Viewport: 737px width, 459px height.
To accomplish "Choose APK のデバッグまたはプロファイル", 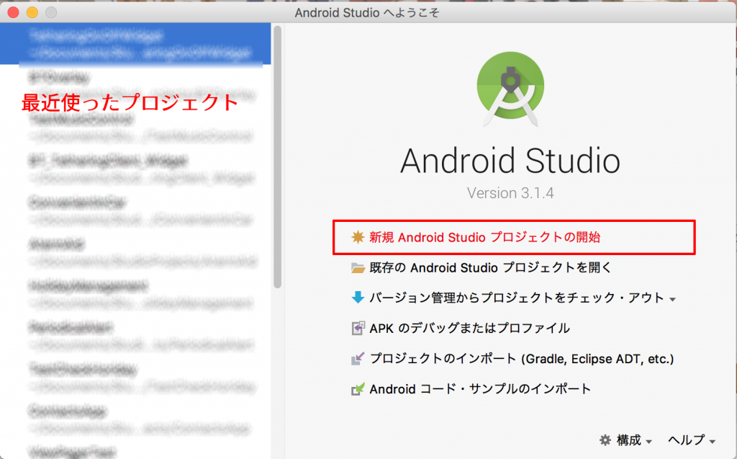I will (469, 328).
